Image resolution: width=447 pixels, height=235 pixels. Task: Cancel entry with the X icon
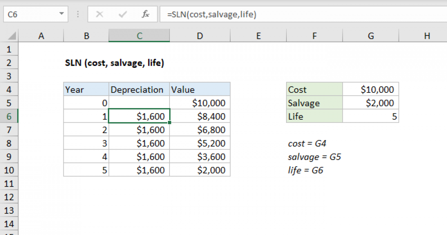(99, 14)
